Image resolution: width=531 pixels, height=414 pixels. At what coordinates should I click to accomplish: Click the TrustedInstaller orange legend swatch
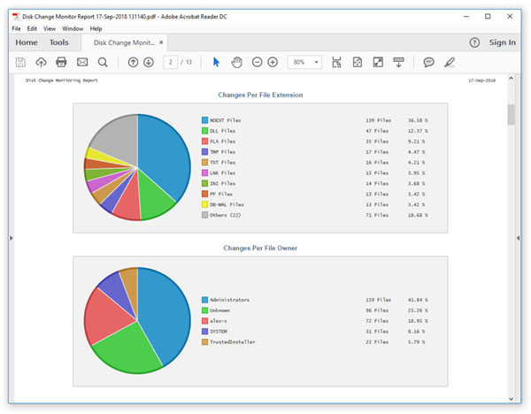[205, 341]
